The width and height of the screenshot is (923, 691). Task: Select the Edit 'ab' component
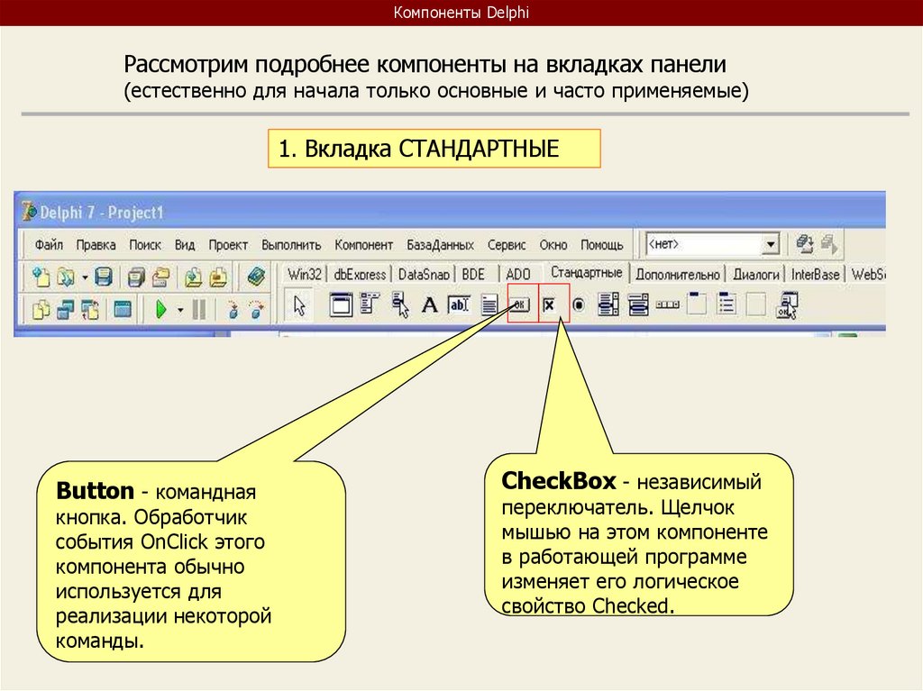(x=459, y=305)
